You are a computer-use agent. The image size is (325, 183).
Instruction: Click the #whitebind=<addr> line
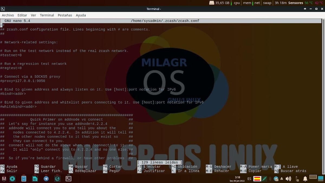pos(18,107)
